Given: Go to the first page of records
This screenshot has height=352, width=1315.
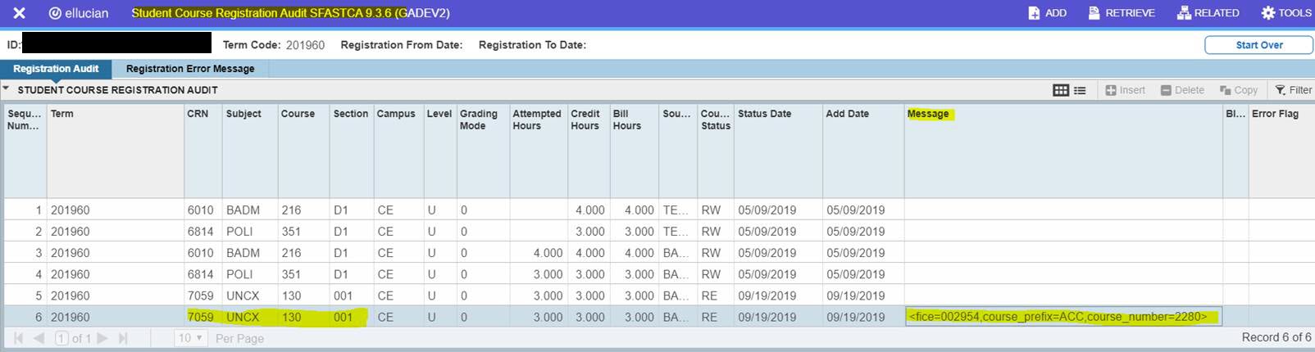Looking at the screenshot, I should pos(18,338).
